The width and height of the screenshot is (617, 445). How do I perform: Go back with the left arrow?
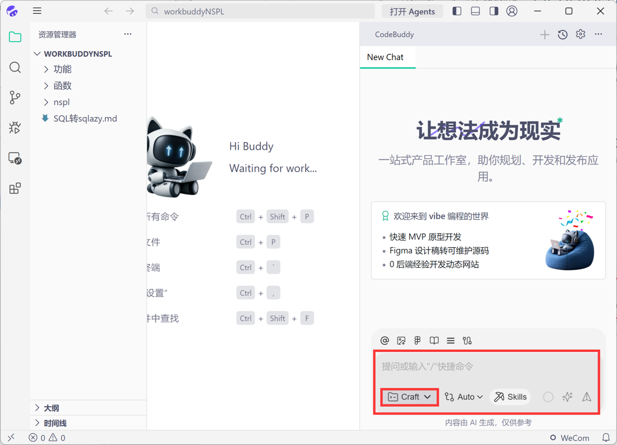(x=109, y=11)
